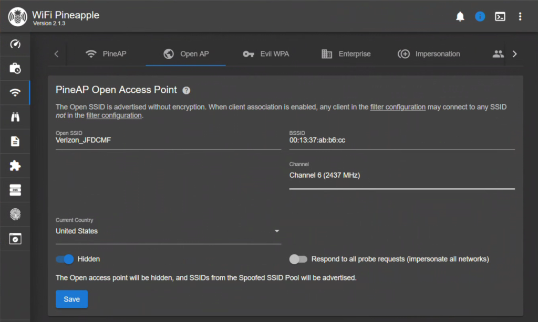The width and height of the screenshot is (538, 322).
Task: Open the three-dot more menu
Action: click(x=520, y=16)
